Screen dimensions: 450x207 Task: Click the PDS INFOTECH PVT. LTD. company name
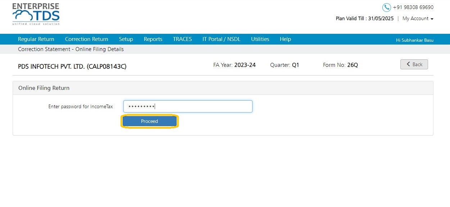72,66
